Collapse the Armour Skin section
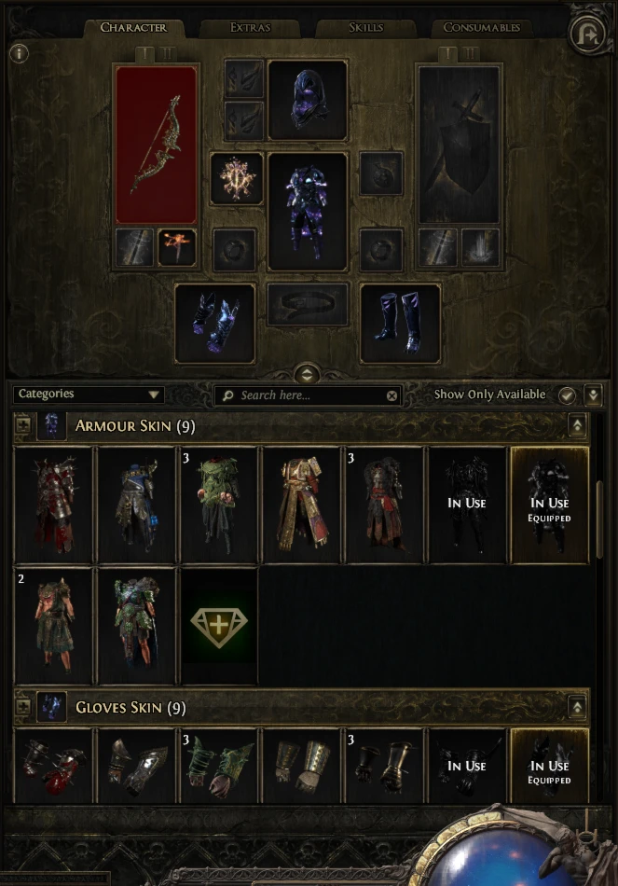 (x=577, y=425)
